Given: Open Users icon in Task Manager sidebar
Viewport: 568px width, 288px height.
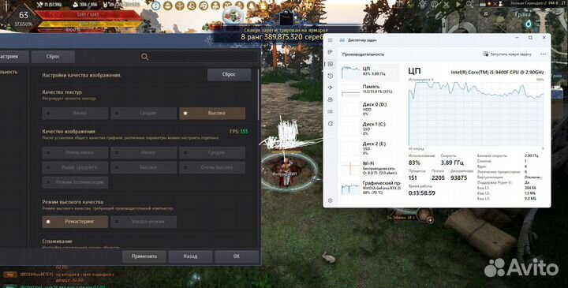Looking at the screenshot, I should tap(330, 99).
